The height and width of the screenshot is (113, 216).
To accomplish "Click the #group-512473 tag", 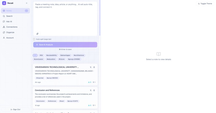I will (73, 101).
